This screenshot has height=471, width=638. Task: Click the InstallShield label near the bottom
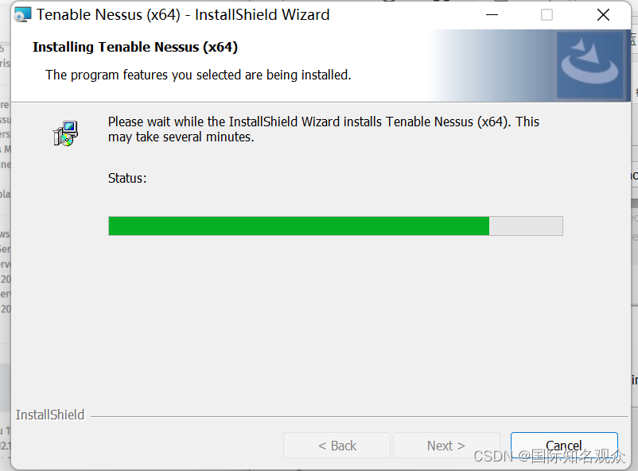click(50, 415)
